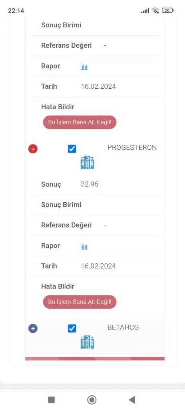
Task: Uncheck the BETAHCG checkbox
Action: point(72,328)
